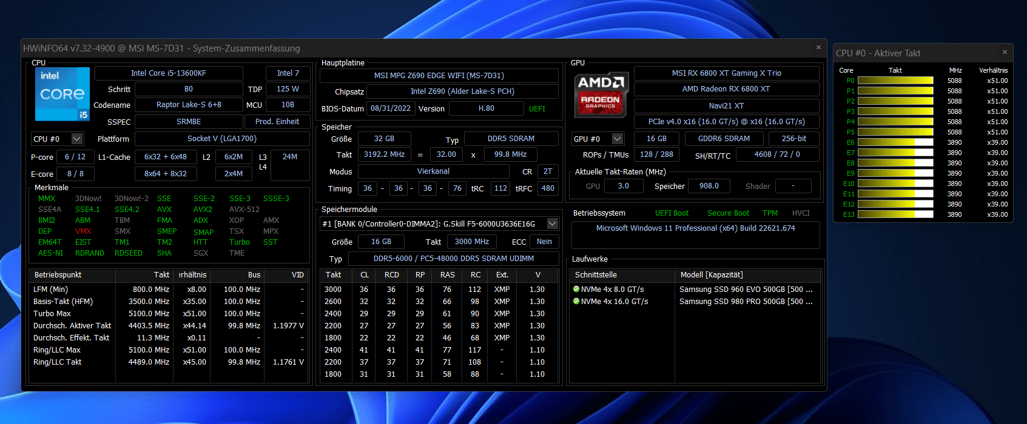Click the 32 GB memory size value
This screenshot has width=1027, height=424.
(x=384, y=139)
